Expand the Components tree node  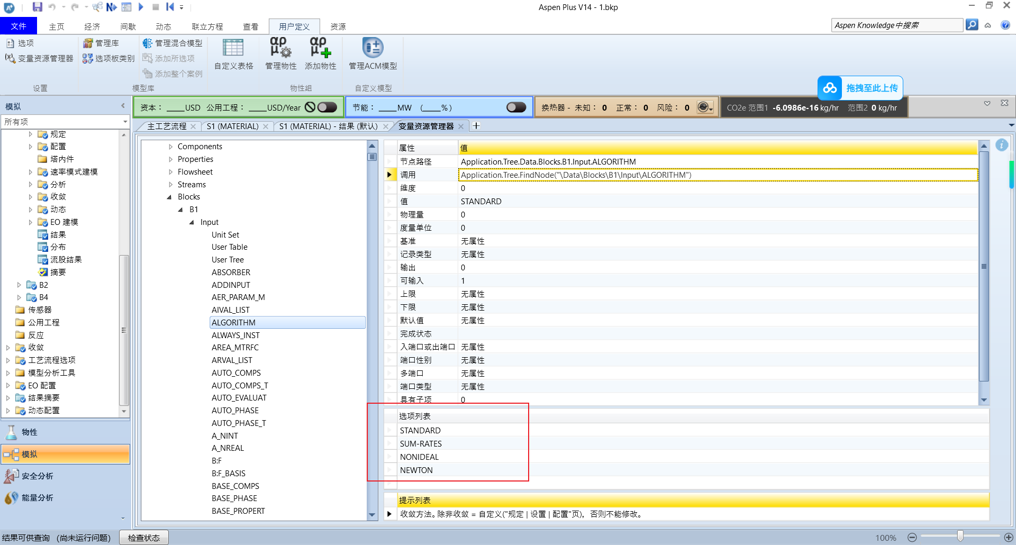click(170, 147)
